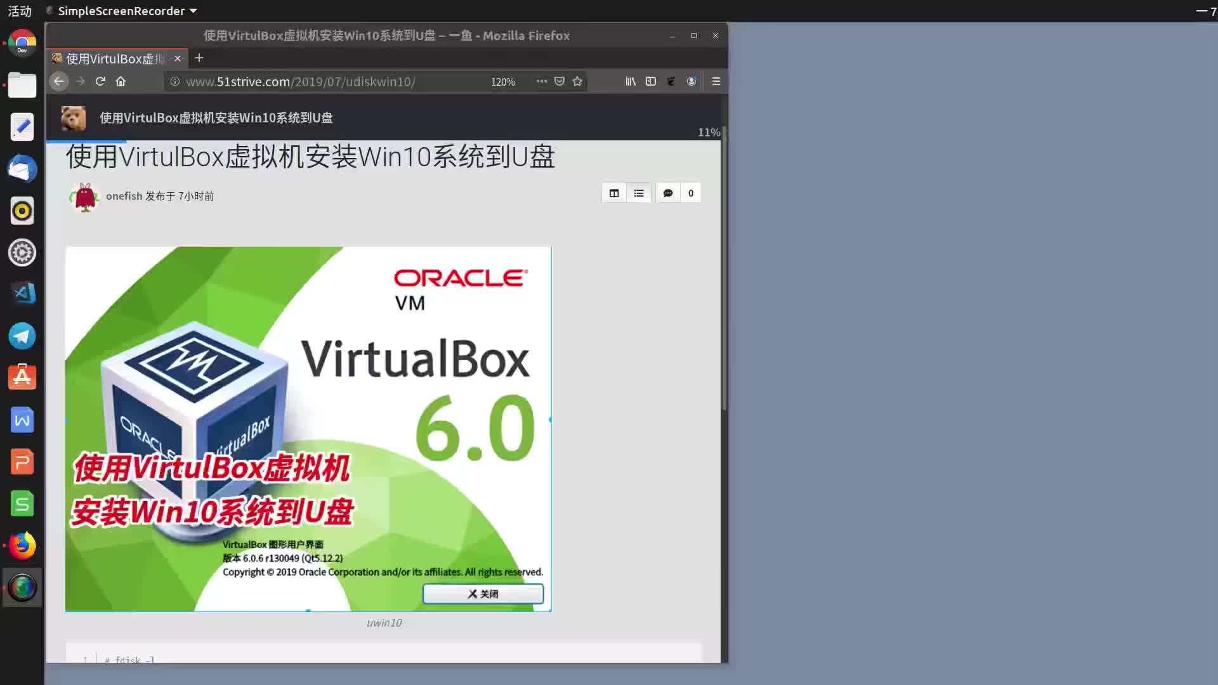Open the 活动 Activities overview
This screenshot has height=685, width=1218.
(x=20, y=11)
